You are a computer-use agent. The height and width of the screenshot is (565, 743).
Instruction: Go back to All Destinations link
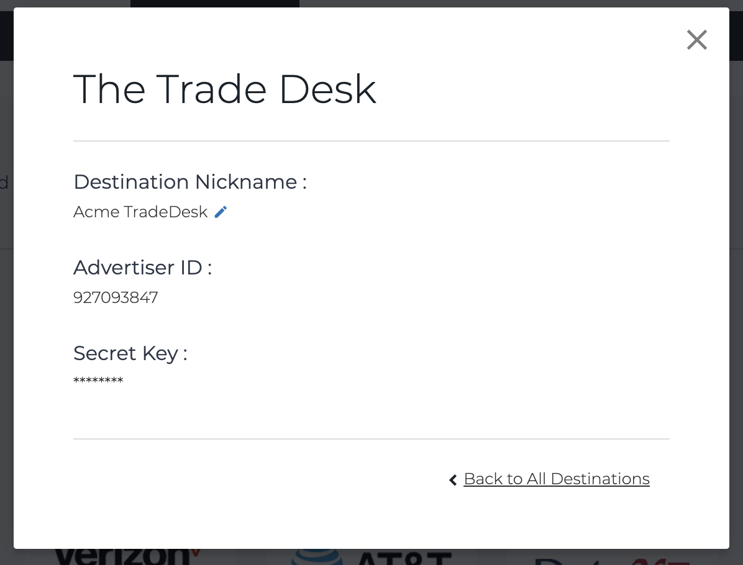coord(556,479)
